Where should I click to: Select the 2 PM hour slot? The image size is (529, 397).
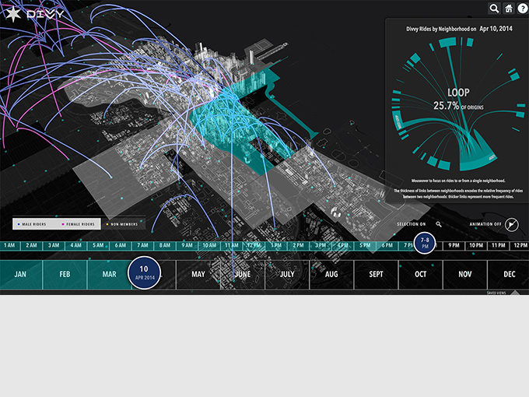click(298, 245)
